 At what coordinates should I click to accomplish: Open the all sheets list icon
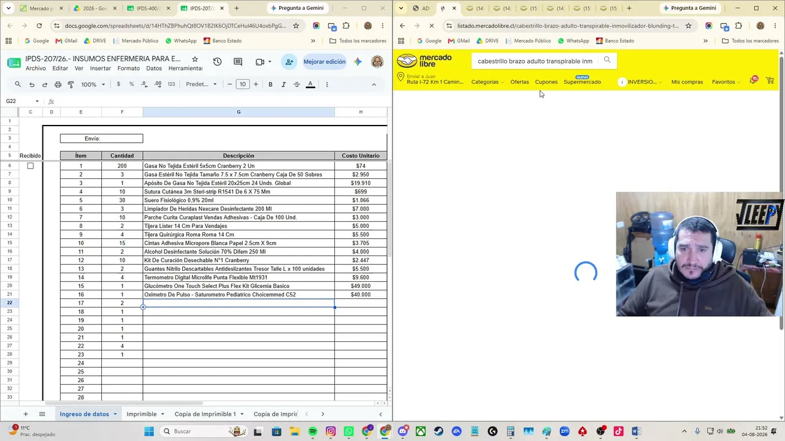[x=42, y=414]
